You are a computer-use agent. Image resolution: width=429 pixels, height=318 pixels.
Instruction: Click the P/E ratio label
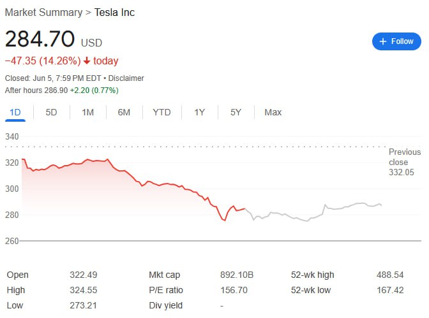click(165, 290)
